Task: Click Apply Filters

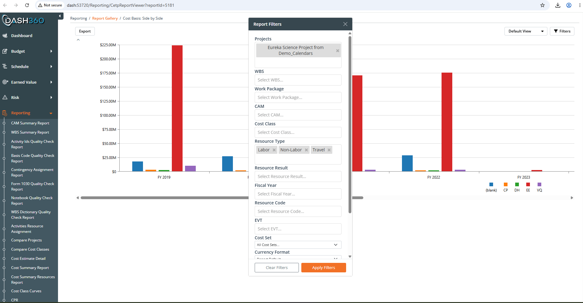Action: click(x=323, y=267)
